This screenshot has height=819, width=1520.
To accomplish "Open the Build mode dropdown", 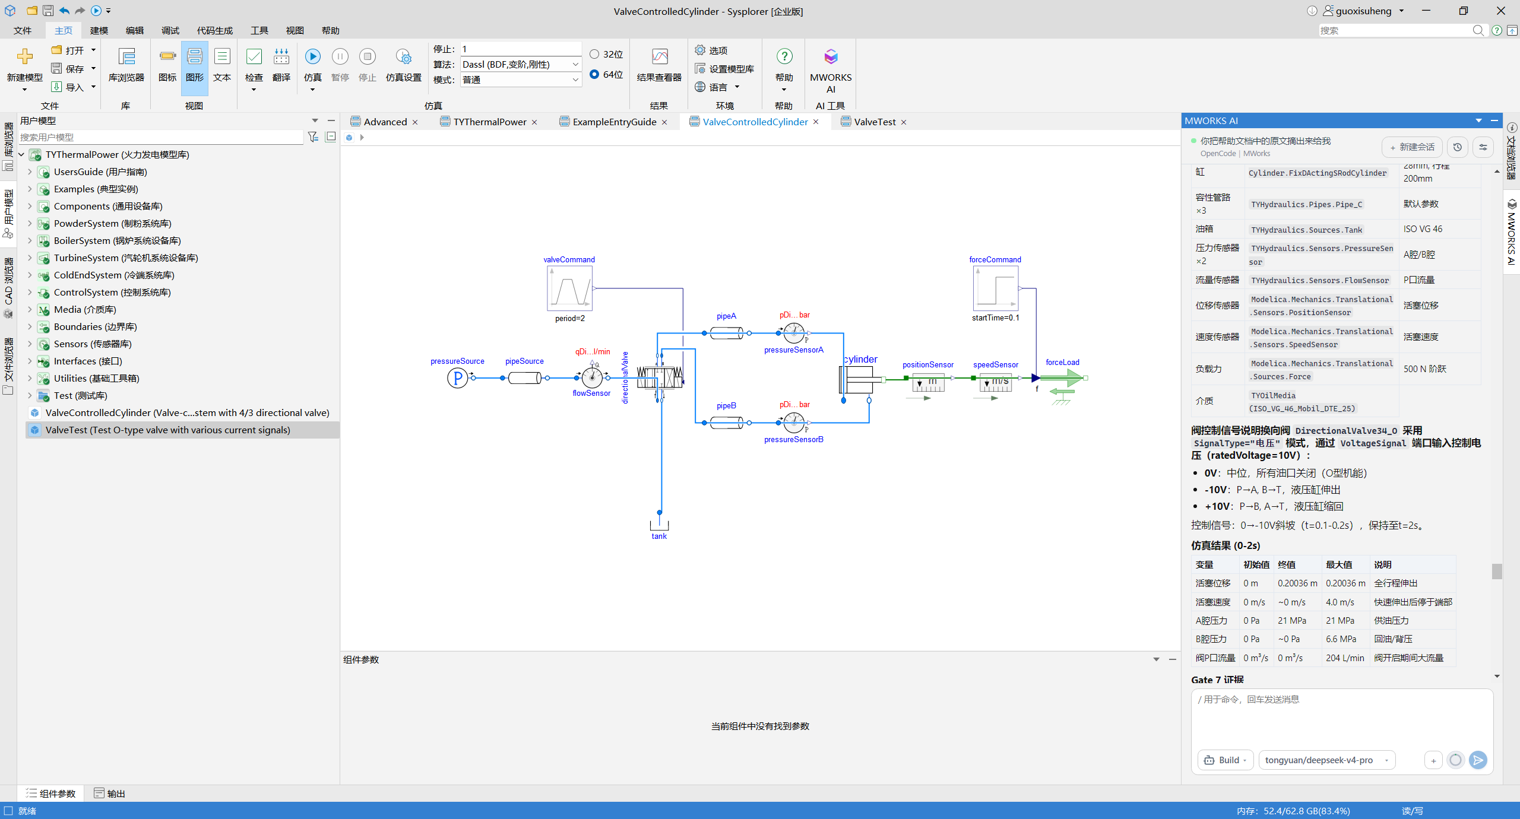I will point(1225,760).
